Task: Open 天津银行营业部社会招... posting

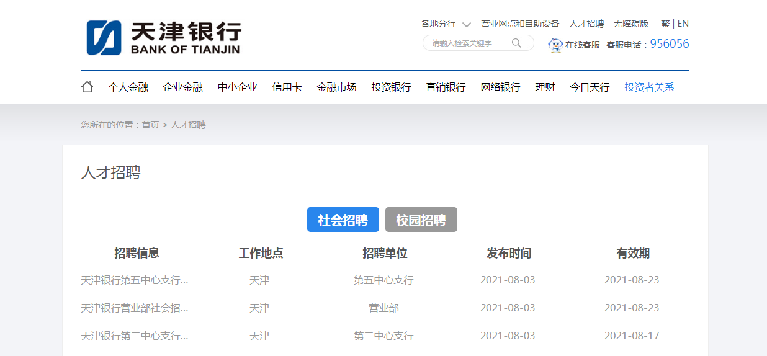Action: 135,308
